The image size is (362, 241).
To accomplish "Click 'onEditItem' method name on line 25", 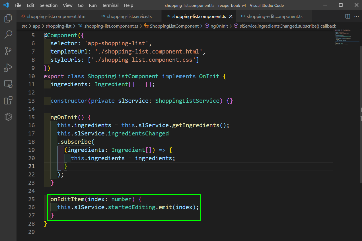I will (x=67, y=199).
